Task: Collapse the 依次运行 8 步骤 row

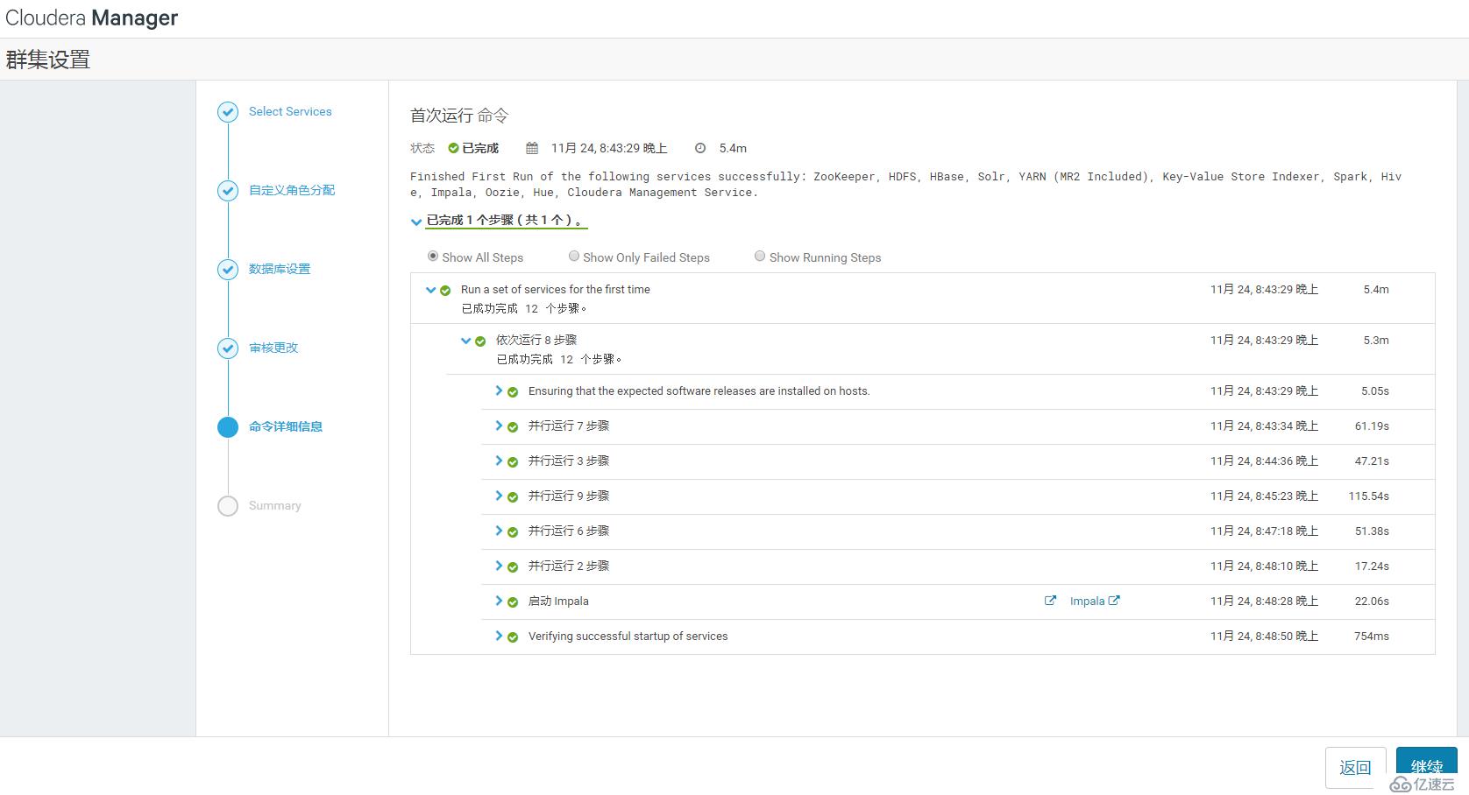Action: coord(465,341)
